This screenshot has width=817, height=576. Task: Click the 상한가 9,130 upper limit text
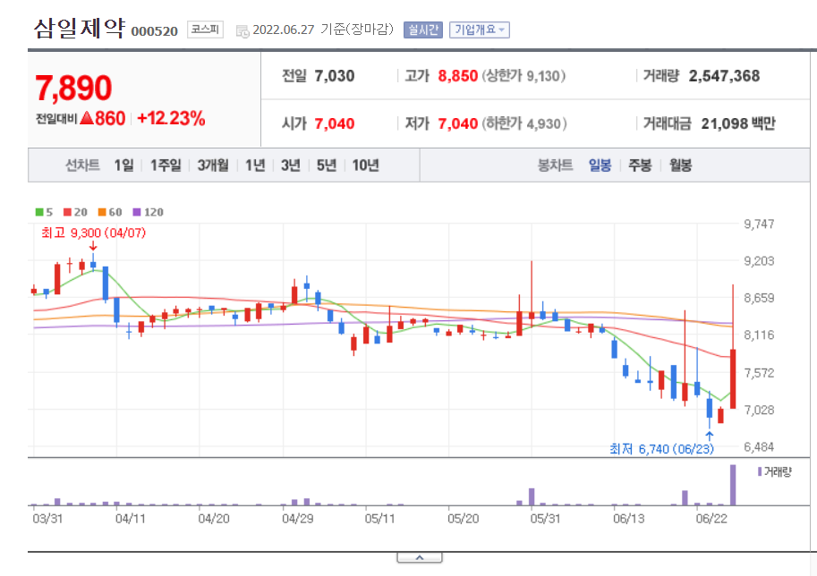tap(523, 76)
